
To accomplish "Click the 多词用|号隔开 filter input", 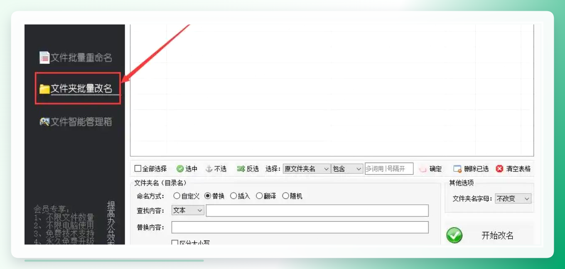I will click(x=389, y=169).
